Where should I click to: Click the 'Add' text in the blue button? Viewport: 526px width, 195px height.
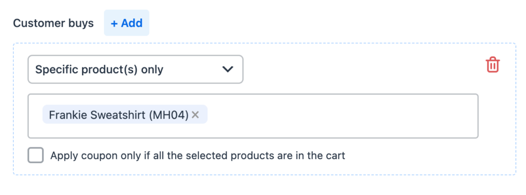coord(132,23)
